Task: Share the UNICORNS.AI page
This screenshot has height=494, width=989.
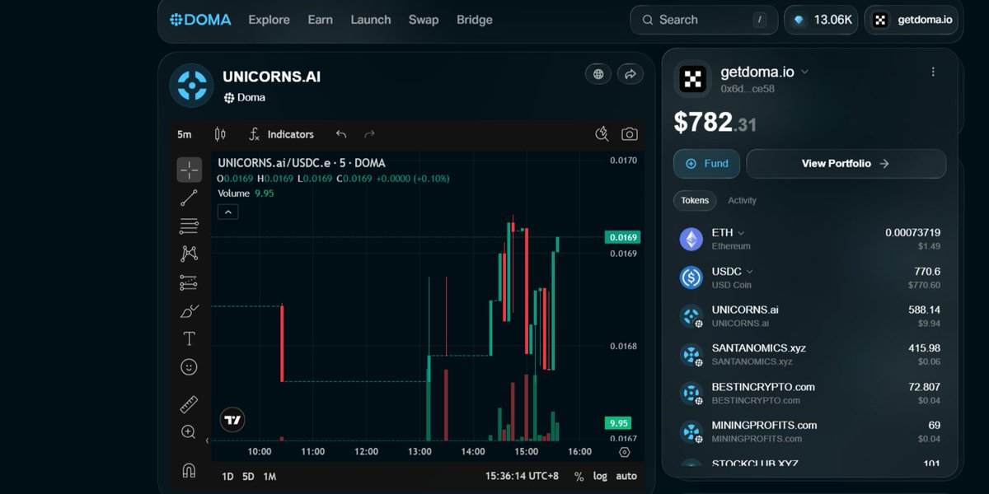Action: pyautogui.click(x=630, y=74)
